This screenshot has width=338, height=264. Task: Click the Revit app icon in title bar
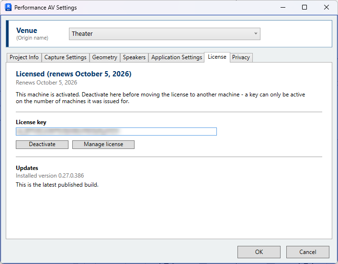click(x=8, y=7)
